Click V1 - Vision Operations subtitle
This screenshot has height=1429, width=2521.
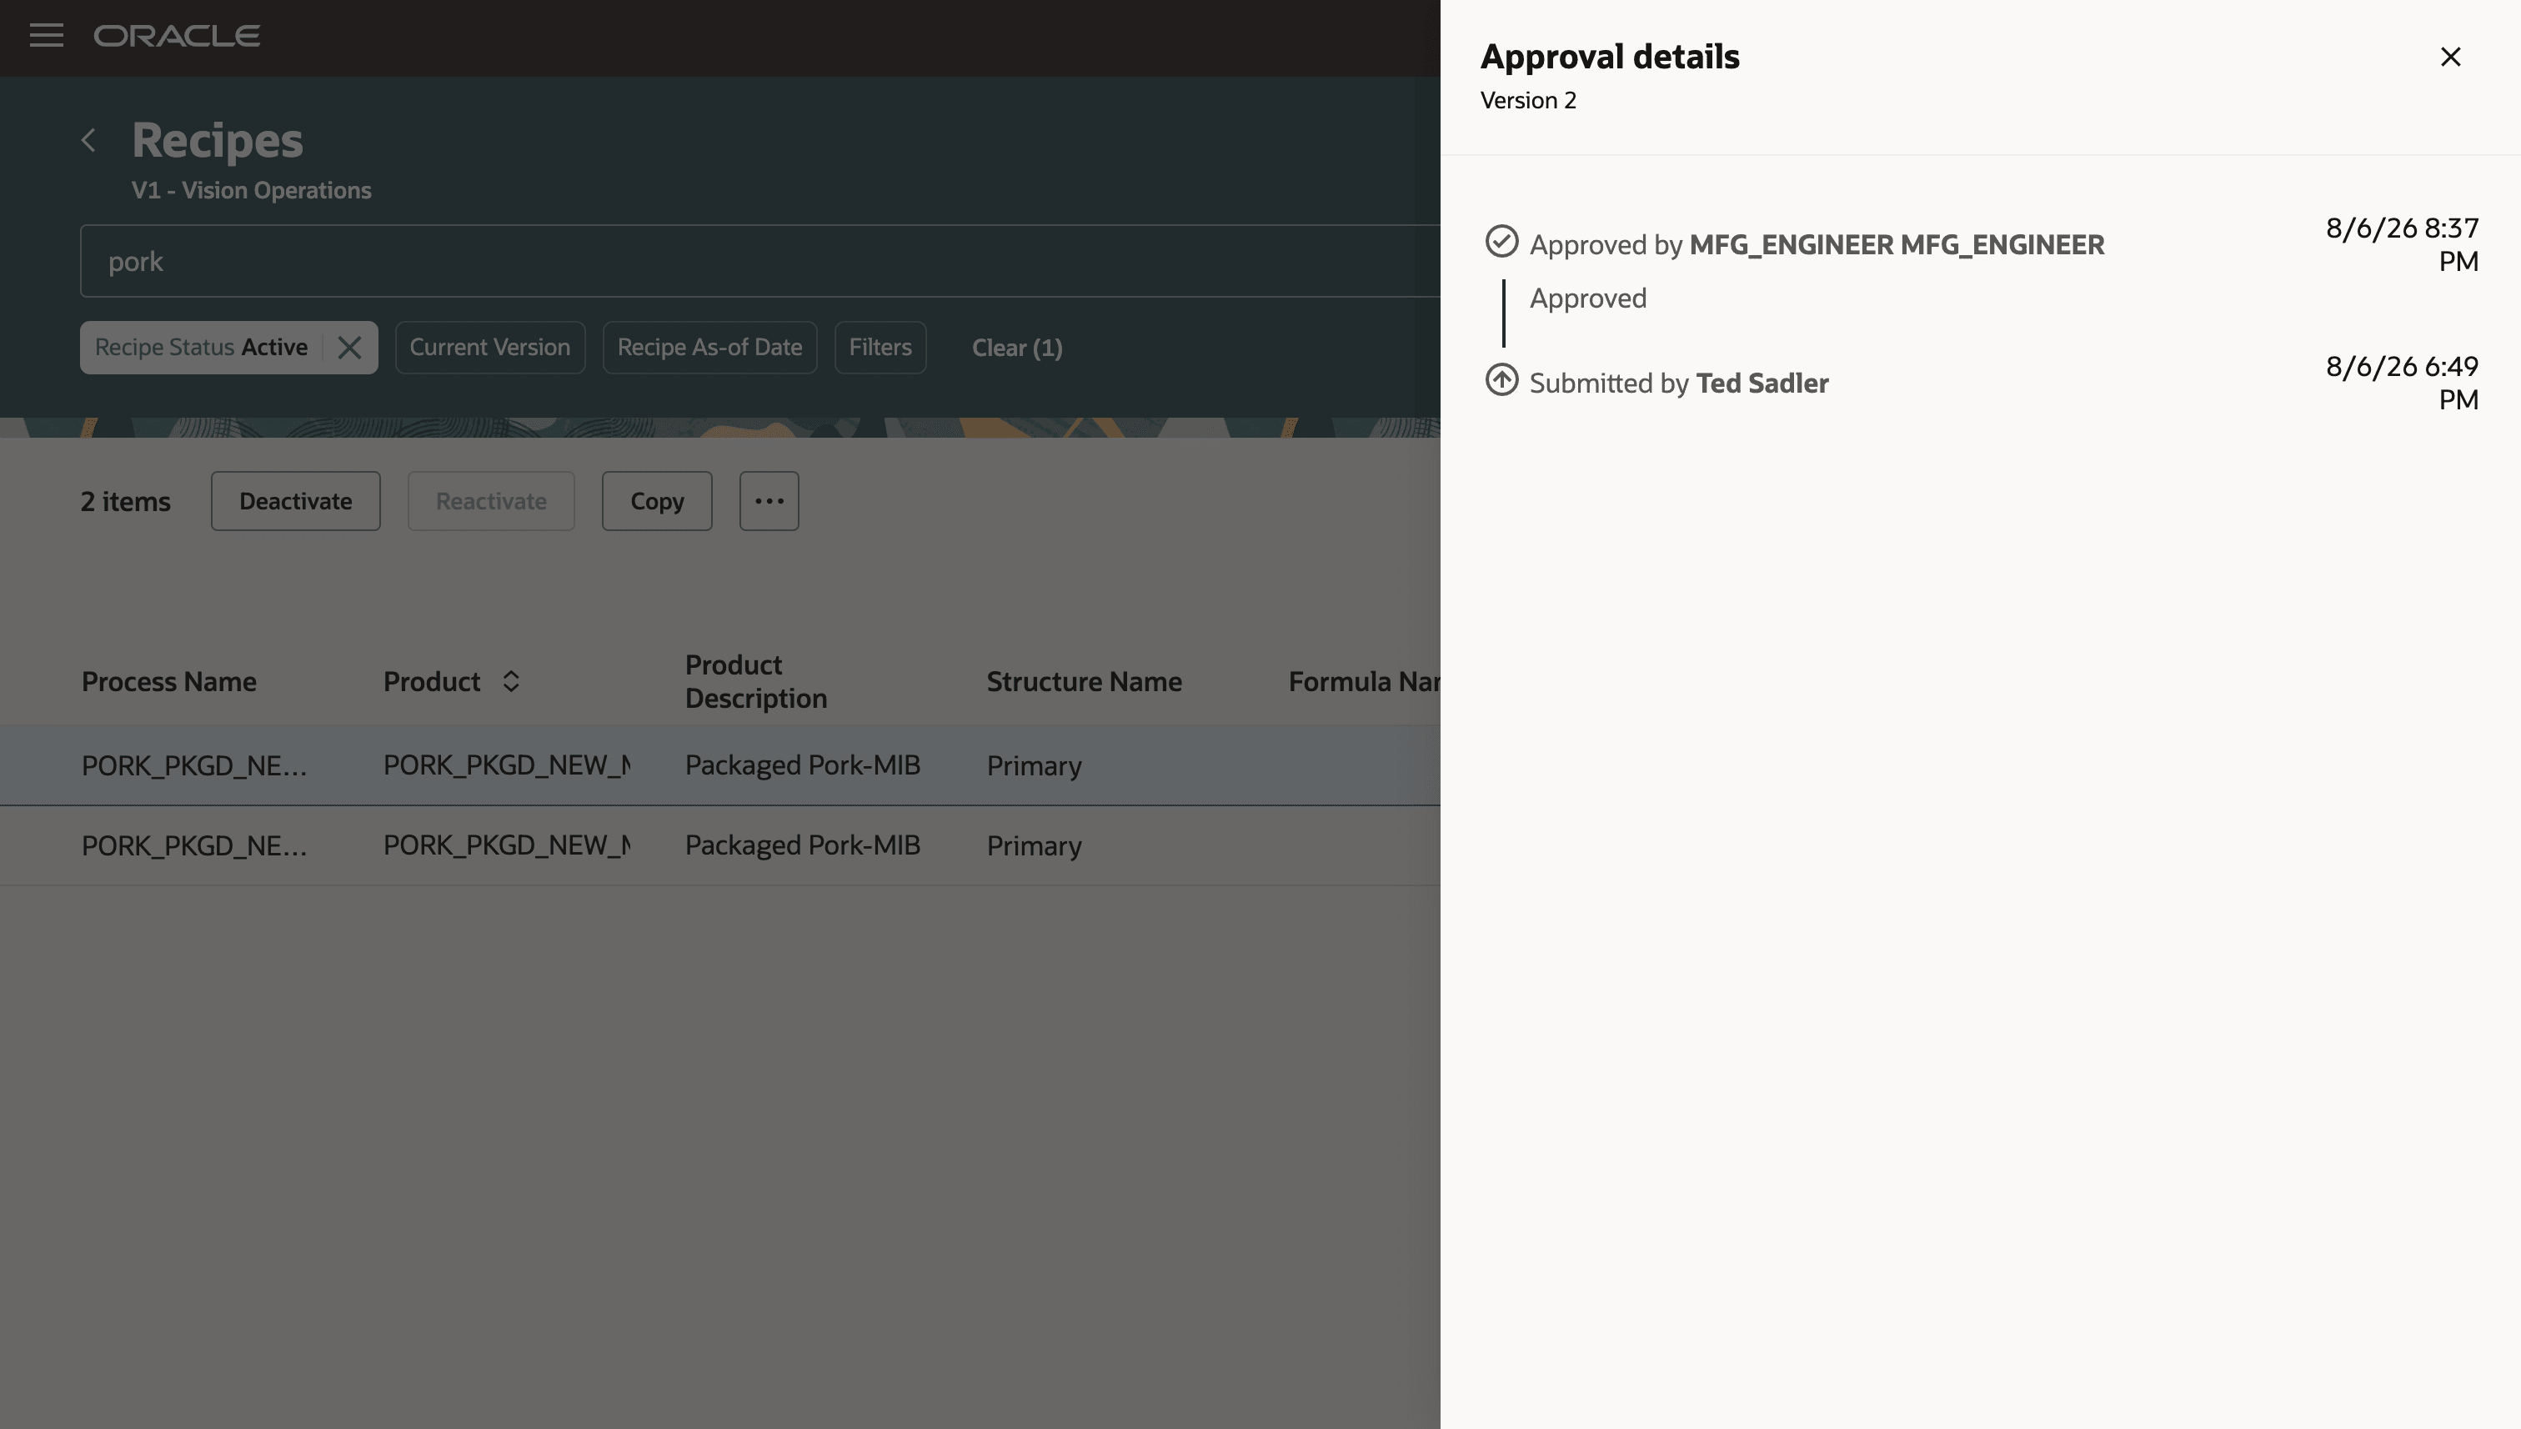(x=251, y=190)
